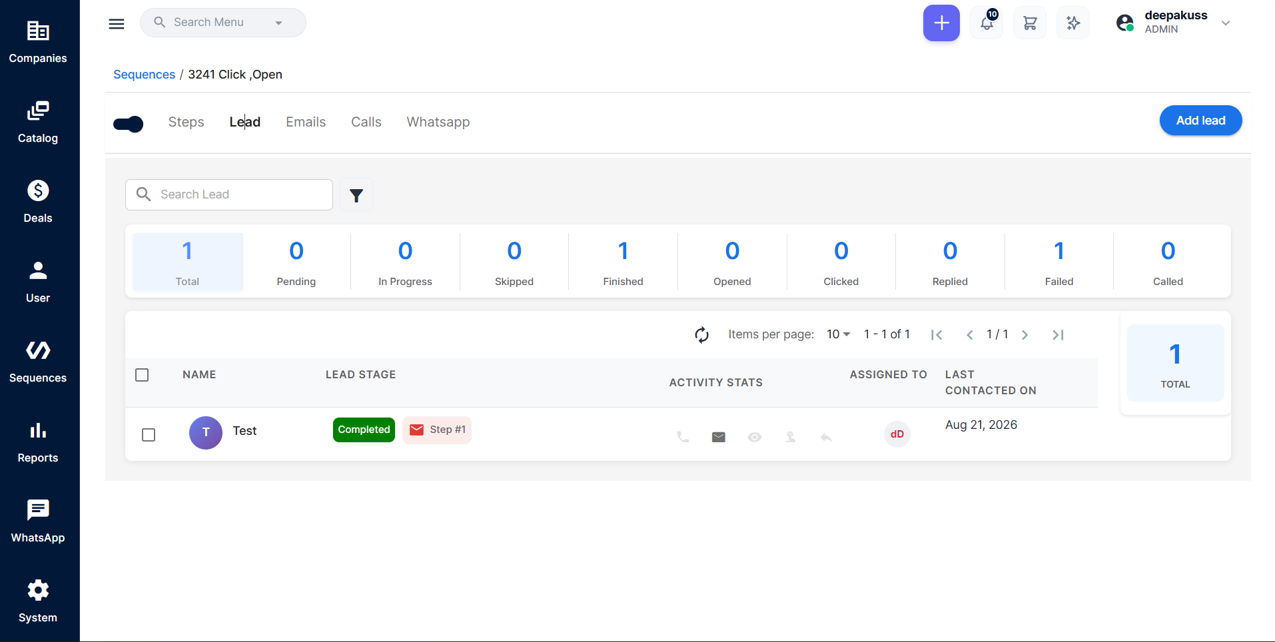
Task: Filter by the In Progress stat card
Action: point(405,262)
